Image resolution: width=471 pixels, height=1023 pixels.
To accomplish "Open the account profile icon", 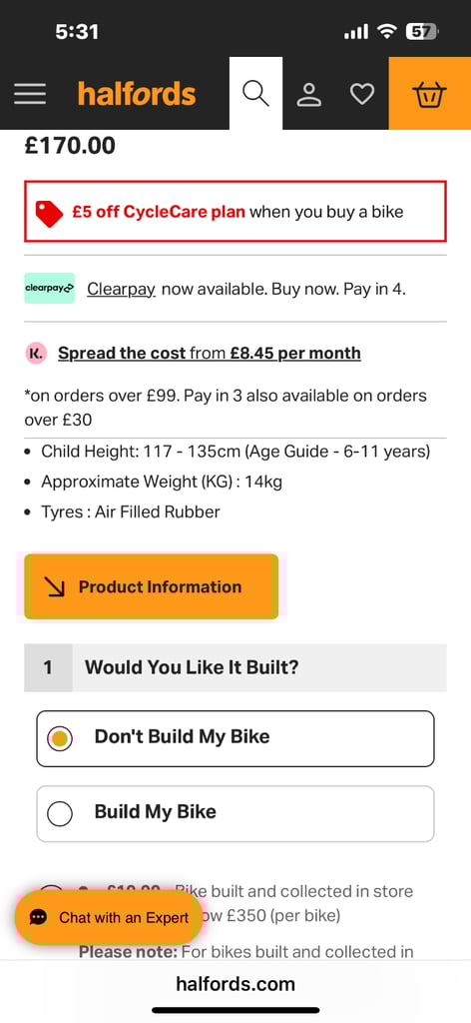I will click(309, 94).
